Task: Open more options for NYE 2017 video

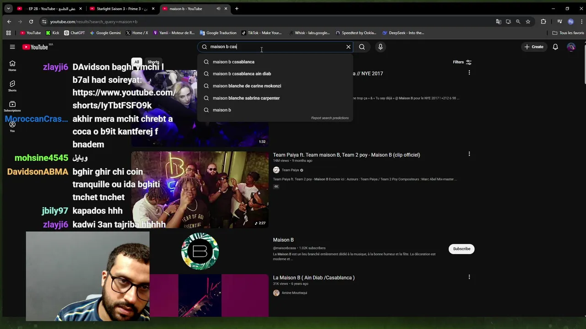Action: click(469, 73)
